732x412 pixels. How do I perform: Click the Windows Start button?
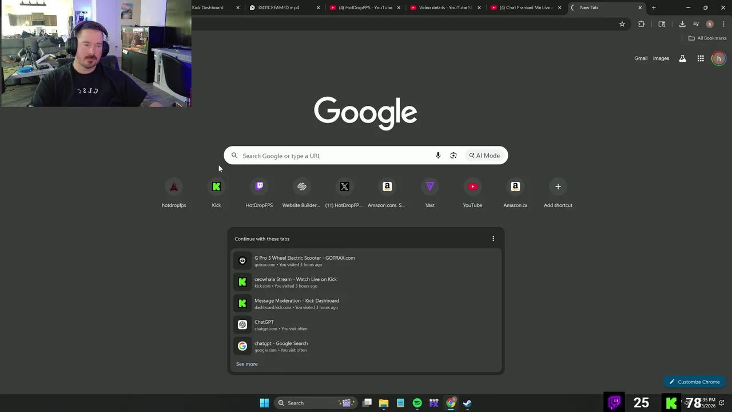point(264,403)
